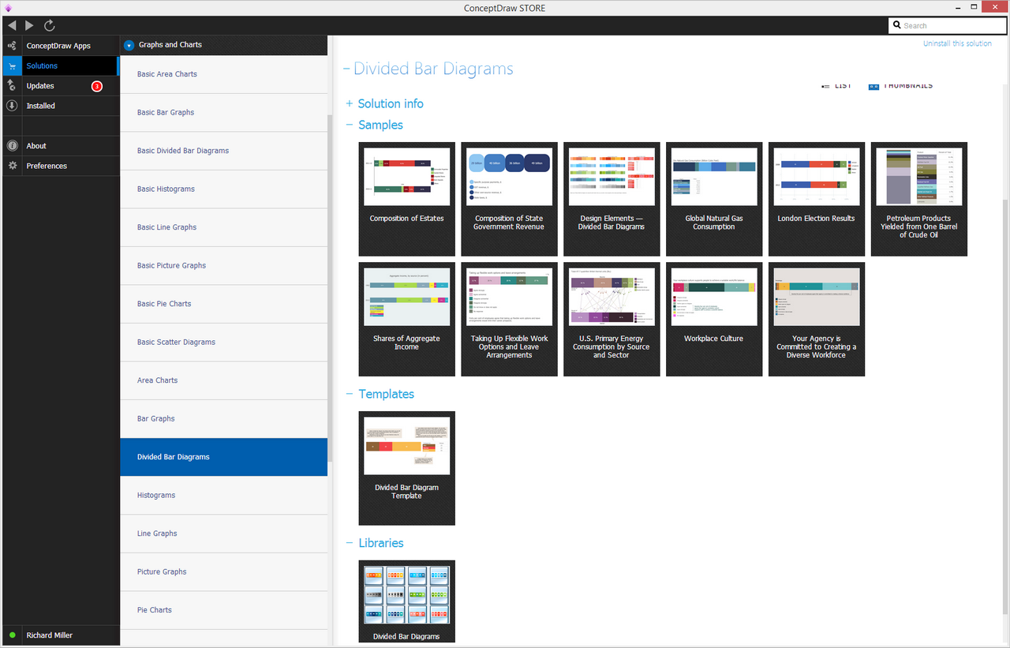Click the back navigation arrow
The image size is (1010, 648).
coord(11,24)
